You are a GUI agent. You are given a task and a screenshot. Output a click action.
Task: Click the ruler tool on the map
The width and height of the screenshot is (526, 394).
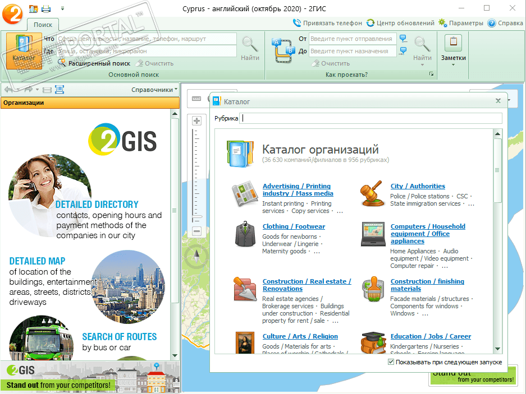[x=196, y=99]
